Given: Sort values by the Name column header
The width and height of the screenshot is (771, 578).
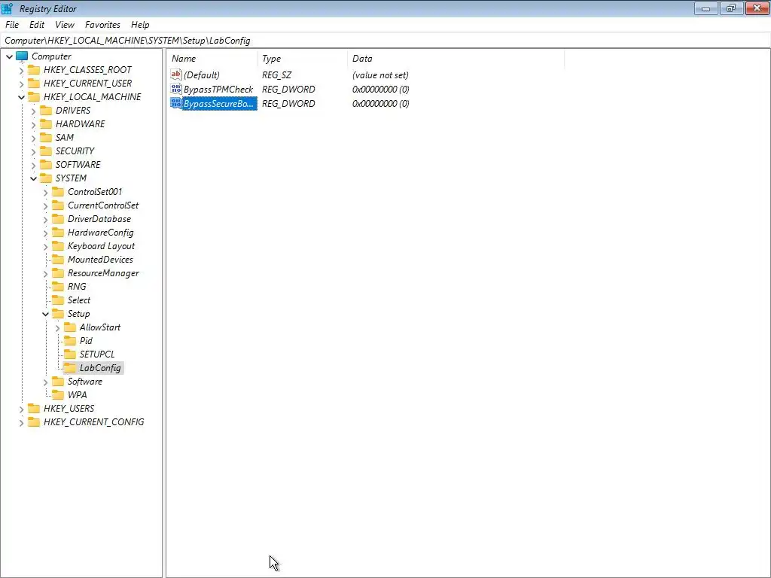Looking at the screenshot, I should [x=212, y=59].
